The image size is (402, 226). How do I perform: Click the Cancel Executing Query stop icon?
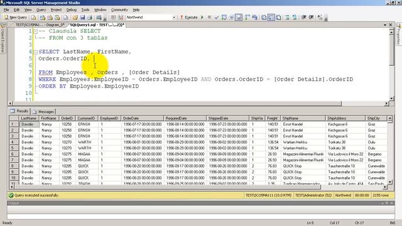coord(209,18)
